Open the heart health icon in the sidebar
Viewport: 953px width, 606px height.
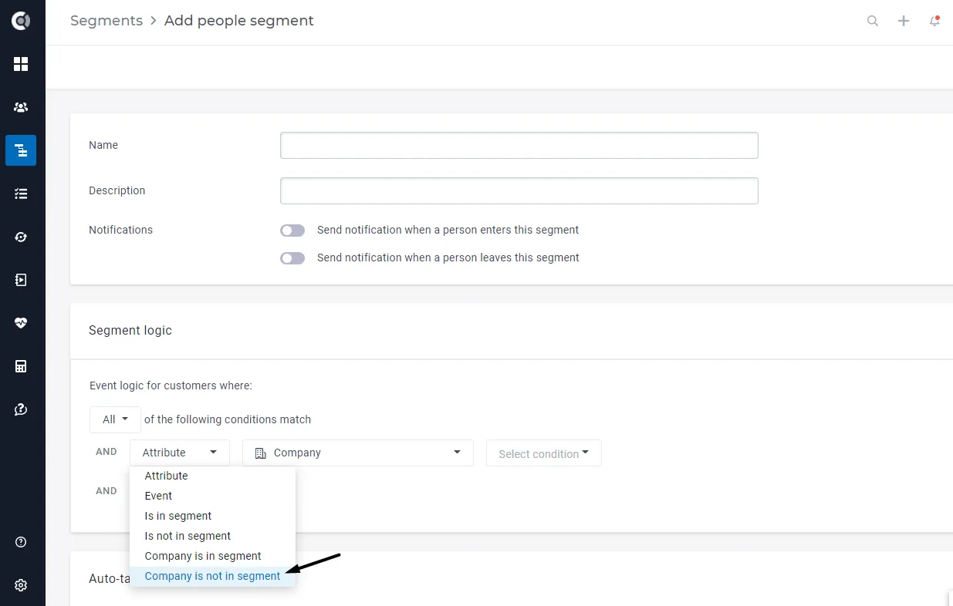click(x=21, y=323)
